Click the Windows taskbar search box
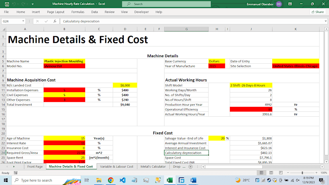The image size is (329, 185). coord(46,180)
